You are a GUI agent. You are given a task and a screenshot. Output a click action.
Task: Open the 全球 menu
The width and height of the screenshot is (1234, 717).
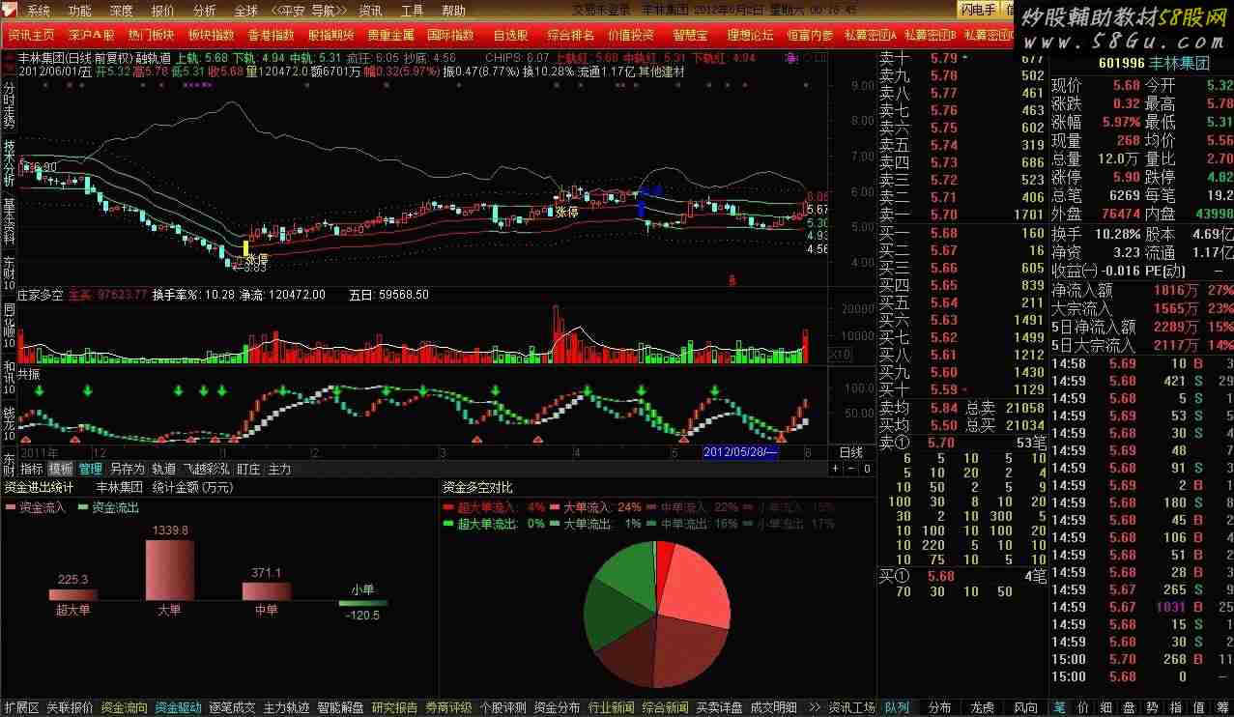click(246, 12)
